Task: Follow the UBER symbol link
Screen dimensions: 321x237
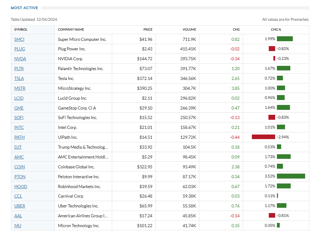Action: [x=20, y=206]
